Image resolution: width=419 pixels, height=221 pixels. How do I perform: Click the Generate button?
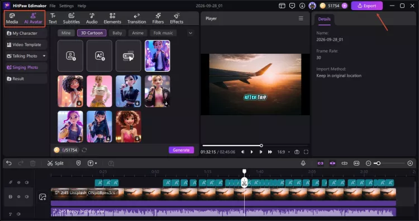(181, 150)
